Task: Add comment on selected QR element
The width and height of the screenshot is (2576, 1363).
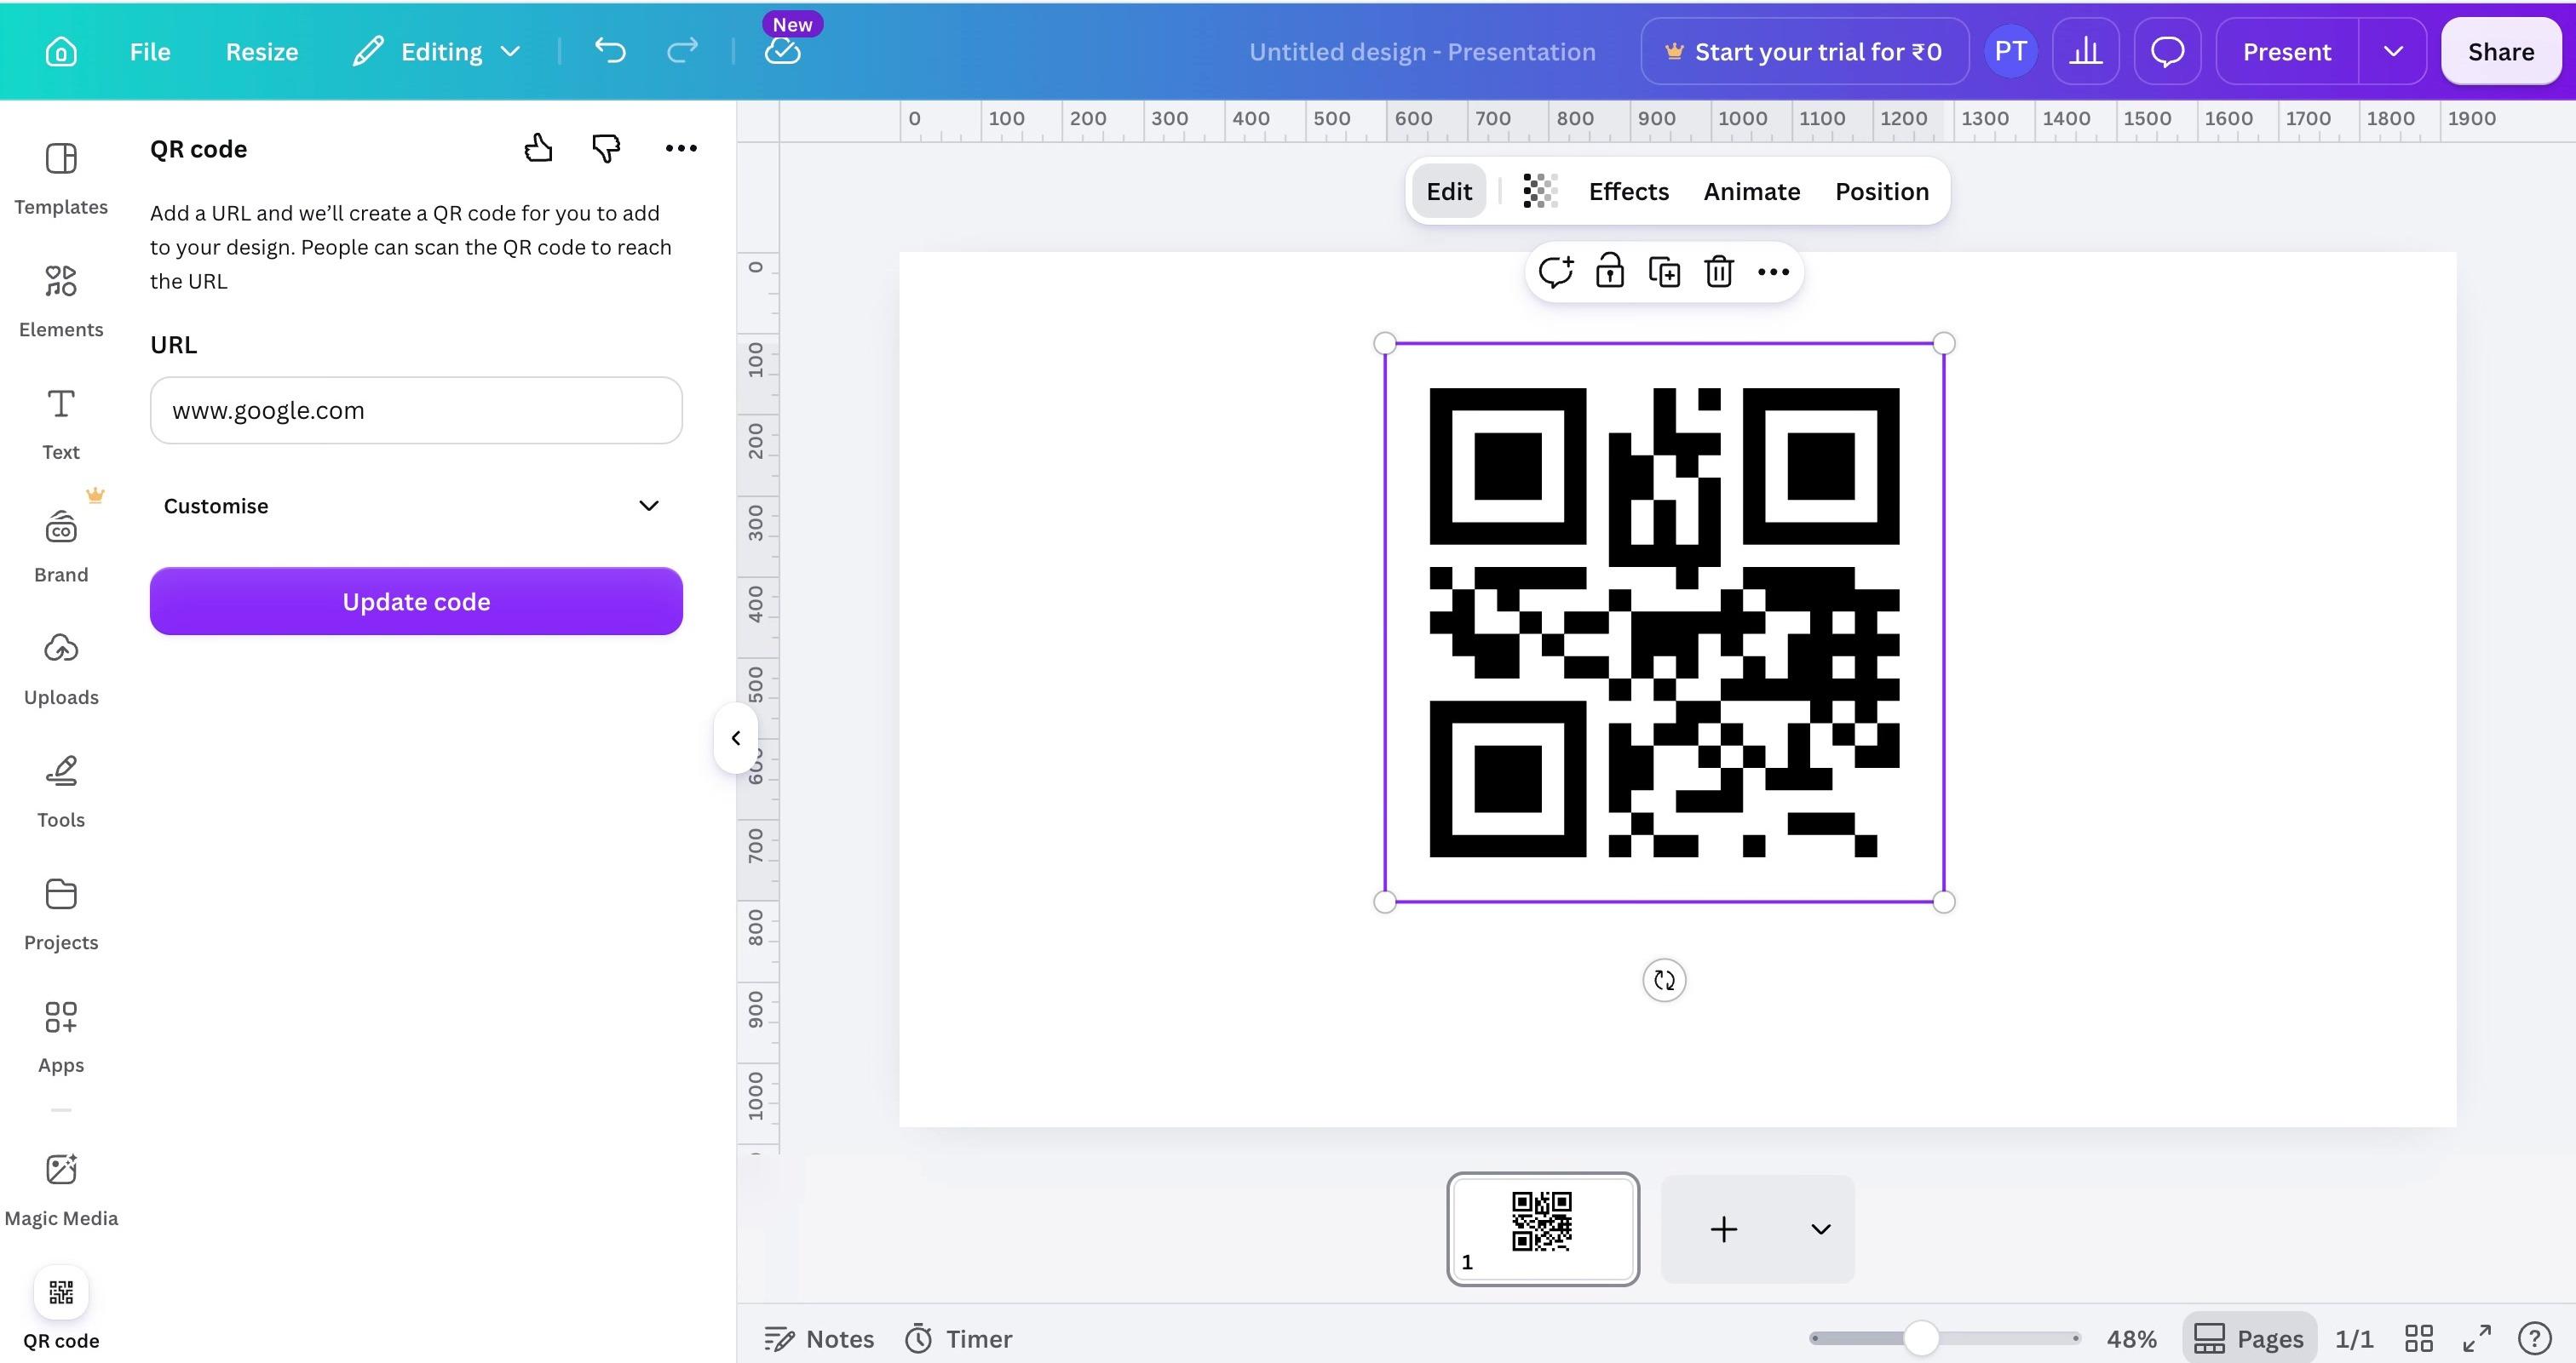Action: (1555, 272)
